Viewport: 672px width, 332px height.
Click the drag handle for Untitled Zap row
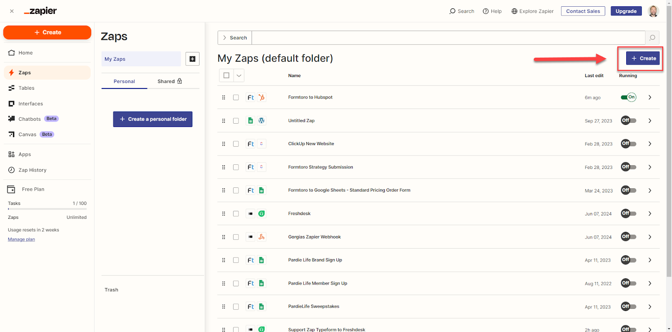[223, 121]
